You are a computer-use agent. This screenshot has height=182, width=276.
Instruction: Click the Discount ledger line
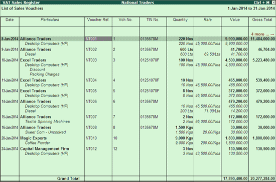coord(37,69)
